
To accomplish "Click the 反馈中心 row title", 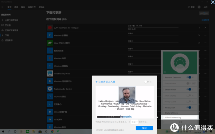I will 58,104.
